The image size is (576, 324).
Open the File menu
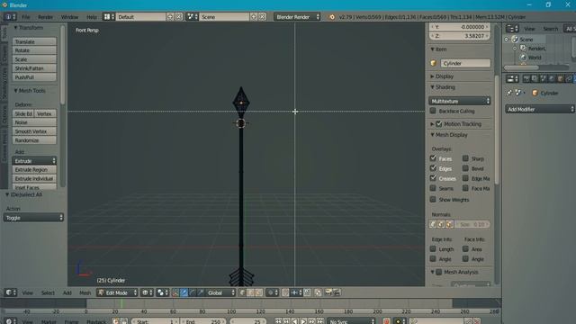26,17
